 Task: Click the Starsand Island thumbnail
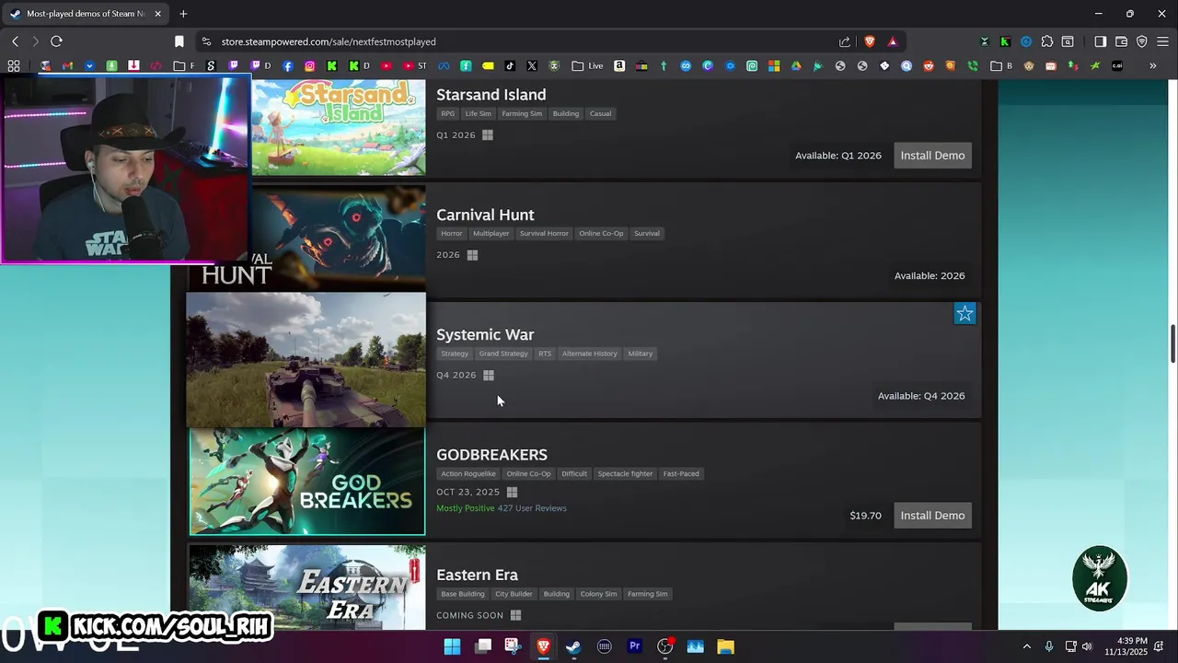pyautogui.click(x=339, y=127)
